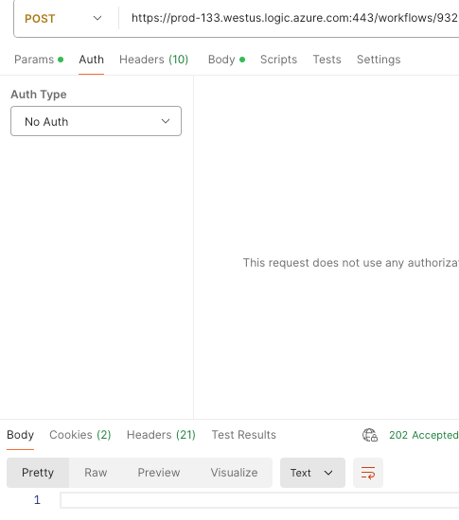Open the Tests tab
Image resolution: width=459 pixels, height=520 pixels.
pyautogui.click(x=327, y=60)
